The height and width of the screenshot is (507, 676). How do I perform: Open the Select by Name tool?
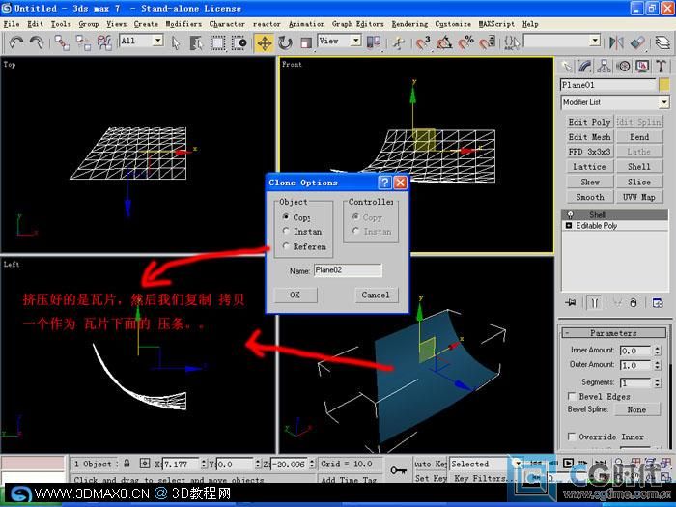coord(196,42)
